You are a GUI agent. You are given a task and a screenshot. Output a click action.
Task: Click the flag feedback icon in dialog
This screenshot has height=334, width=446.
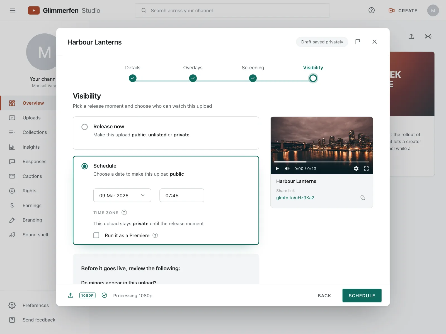358,42
